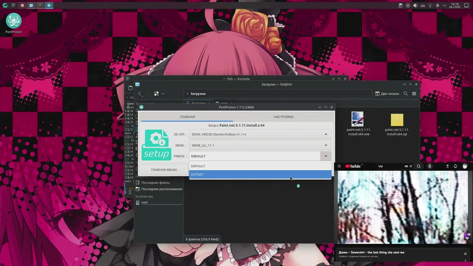Start YouTube voice search microphone

coord(429,166)
